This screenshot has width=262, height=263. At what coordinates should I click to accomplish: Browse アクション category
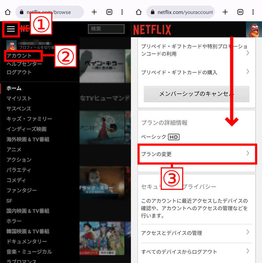click(19, 160)
